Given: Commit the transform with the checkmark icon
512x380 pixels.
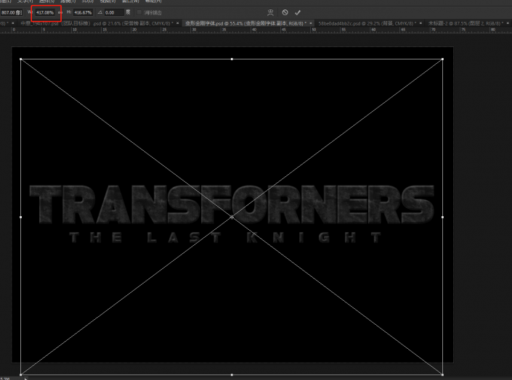Looking at the screenshot, I should 298,13.
